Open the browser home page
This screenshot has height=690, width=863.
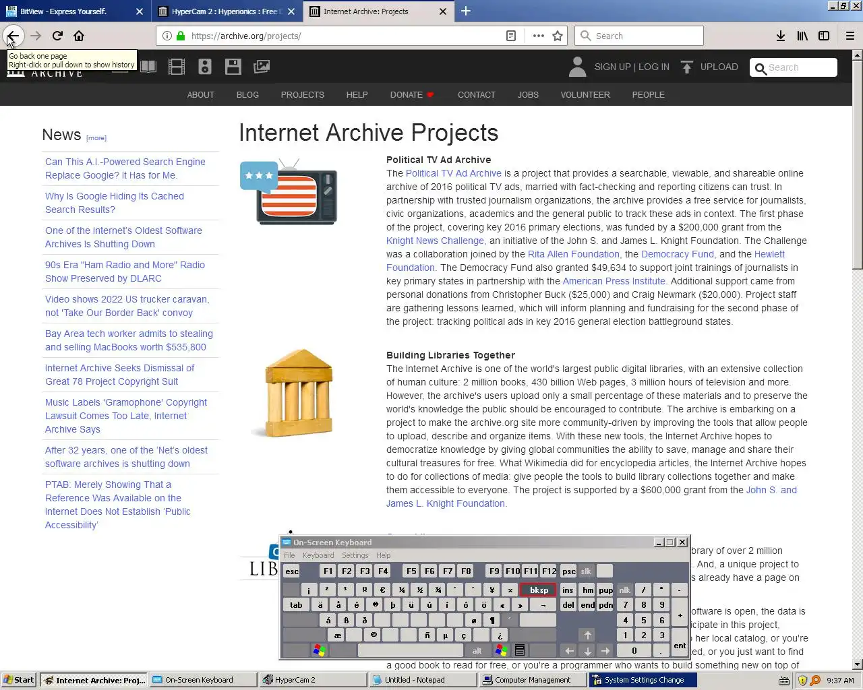[79, 36]
